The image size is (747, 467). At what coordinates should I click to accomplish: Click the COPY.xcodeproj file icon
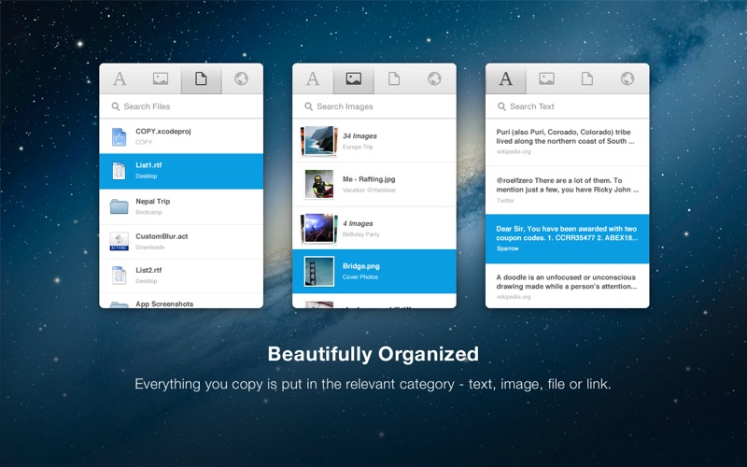coord(119,136)
